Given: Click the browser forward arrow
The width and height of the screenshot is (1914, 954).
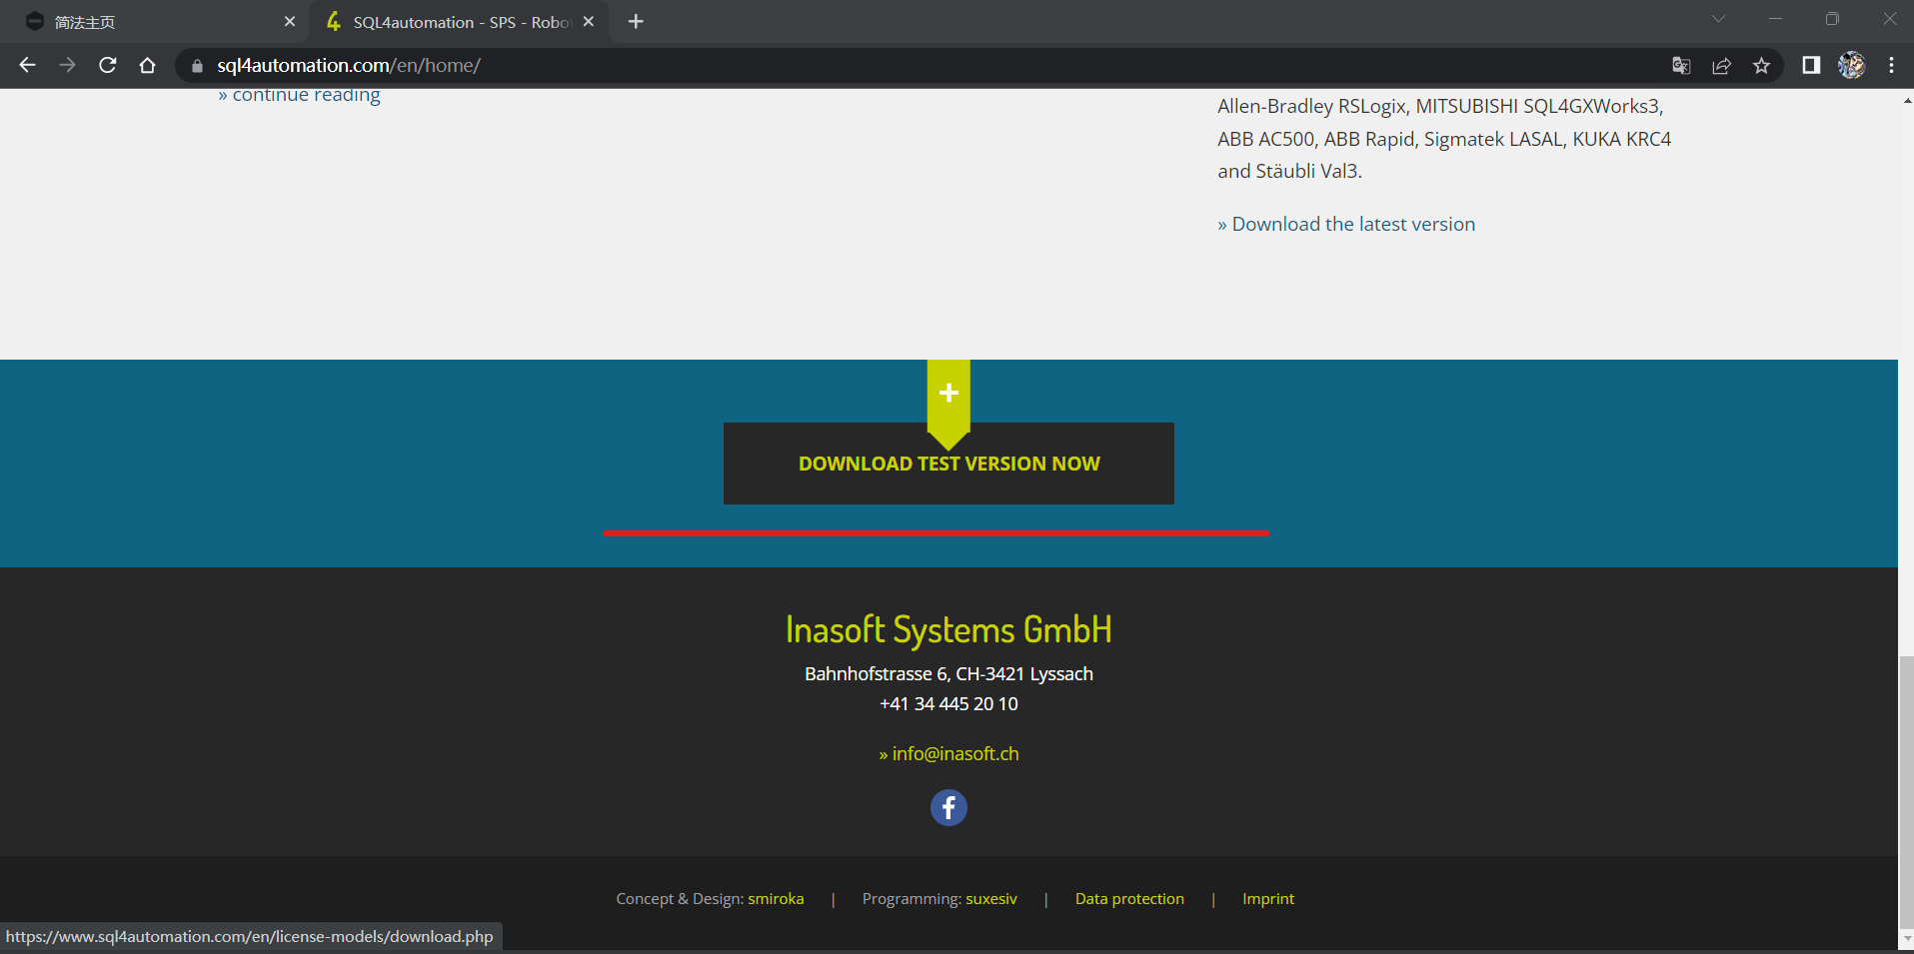Looking at the screenshot, I should tap(67, 65).
